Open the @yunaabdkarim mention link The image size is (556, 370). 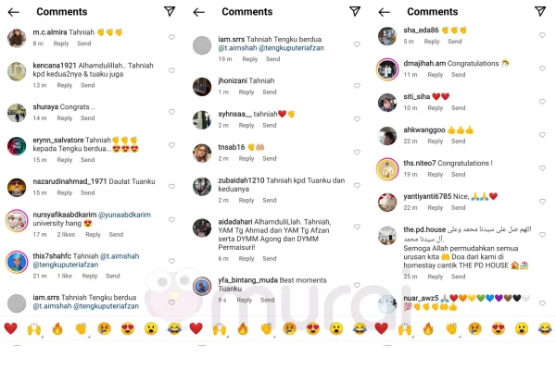pyautogui.click(x=124, y=215)
